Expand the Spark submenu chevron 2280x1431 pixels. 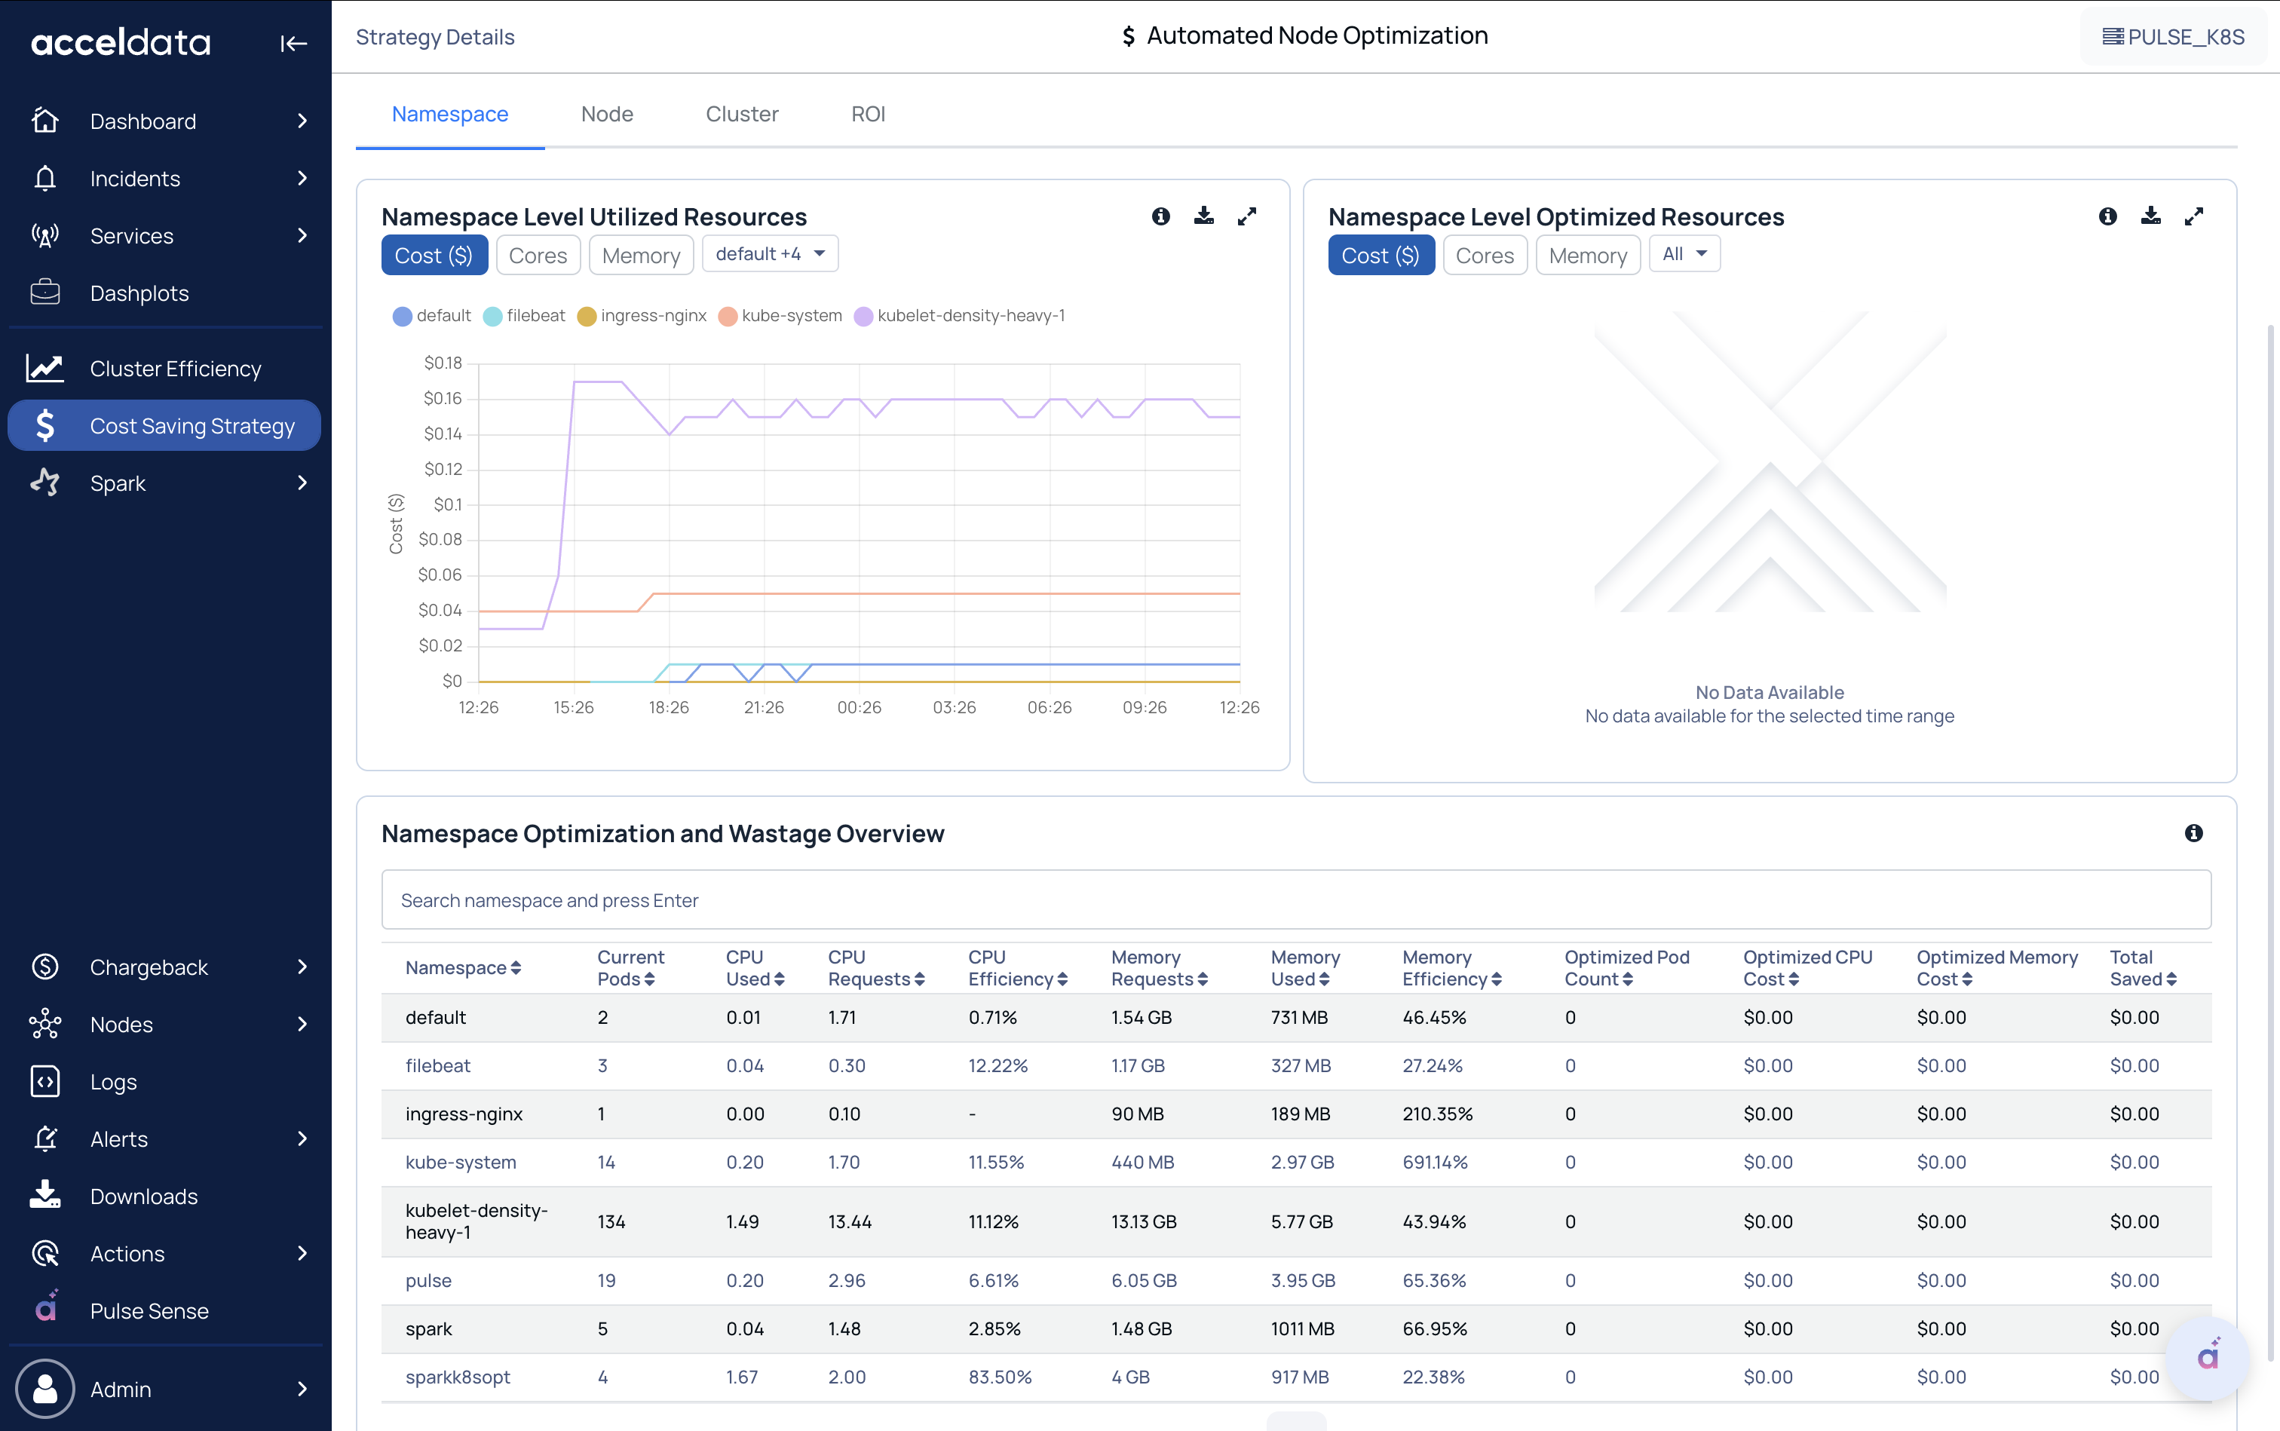tap(302, 483)
